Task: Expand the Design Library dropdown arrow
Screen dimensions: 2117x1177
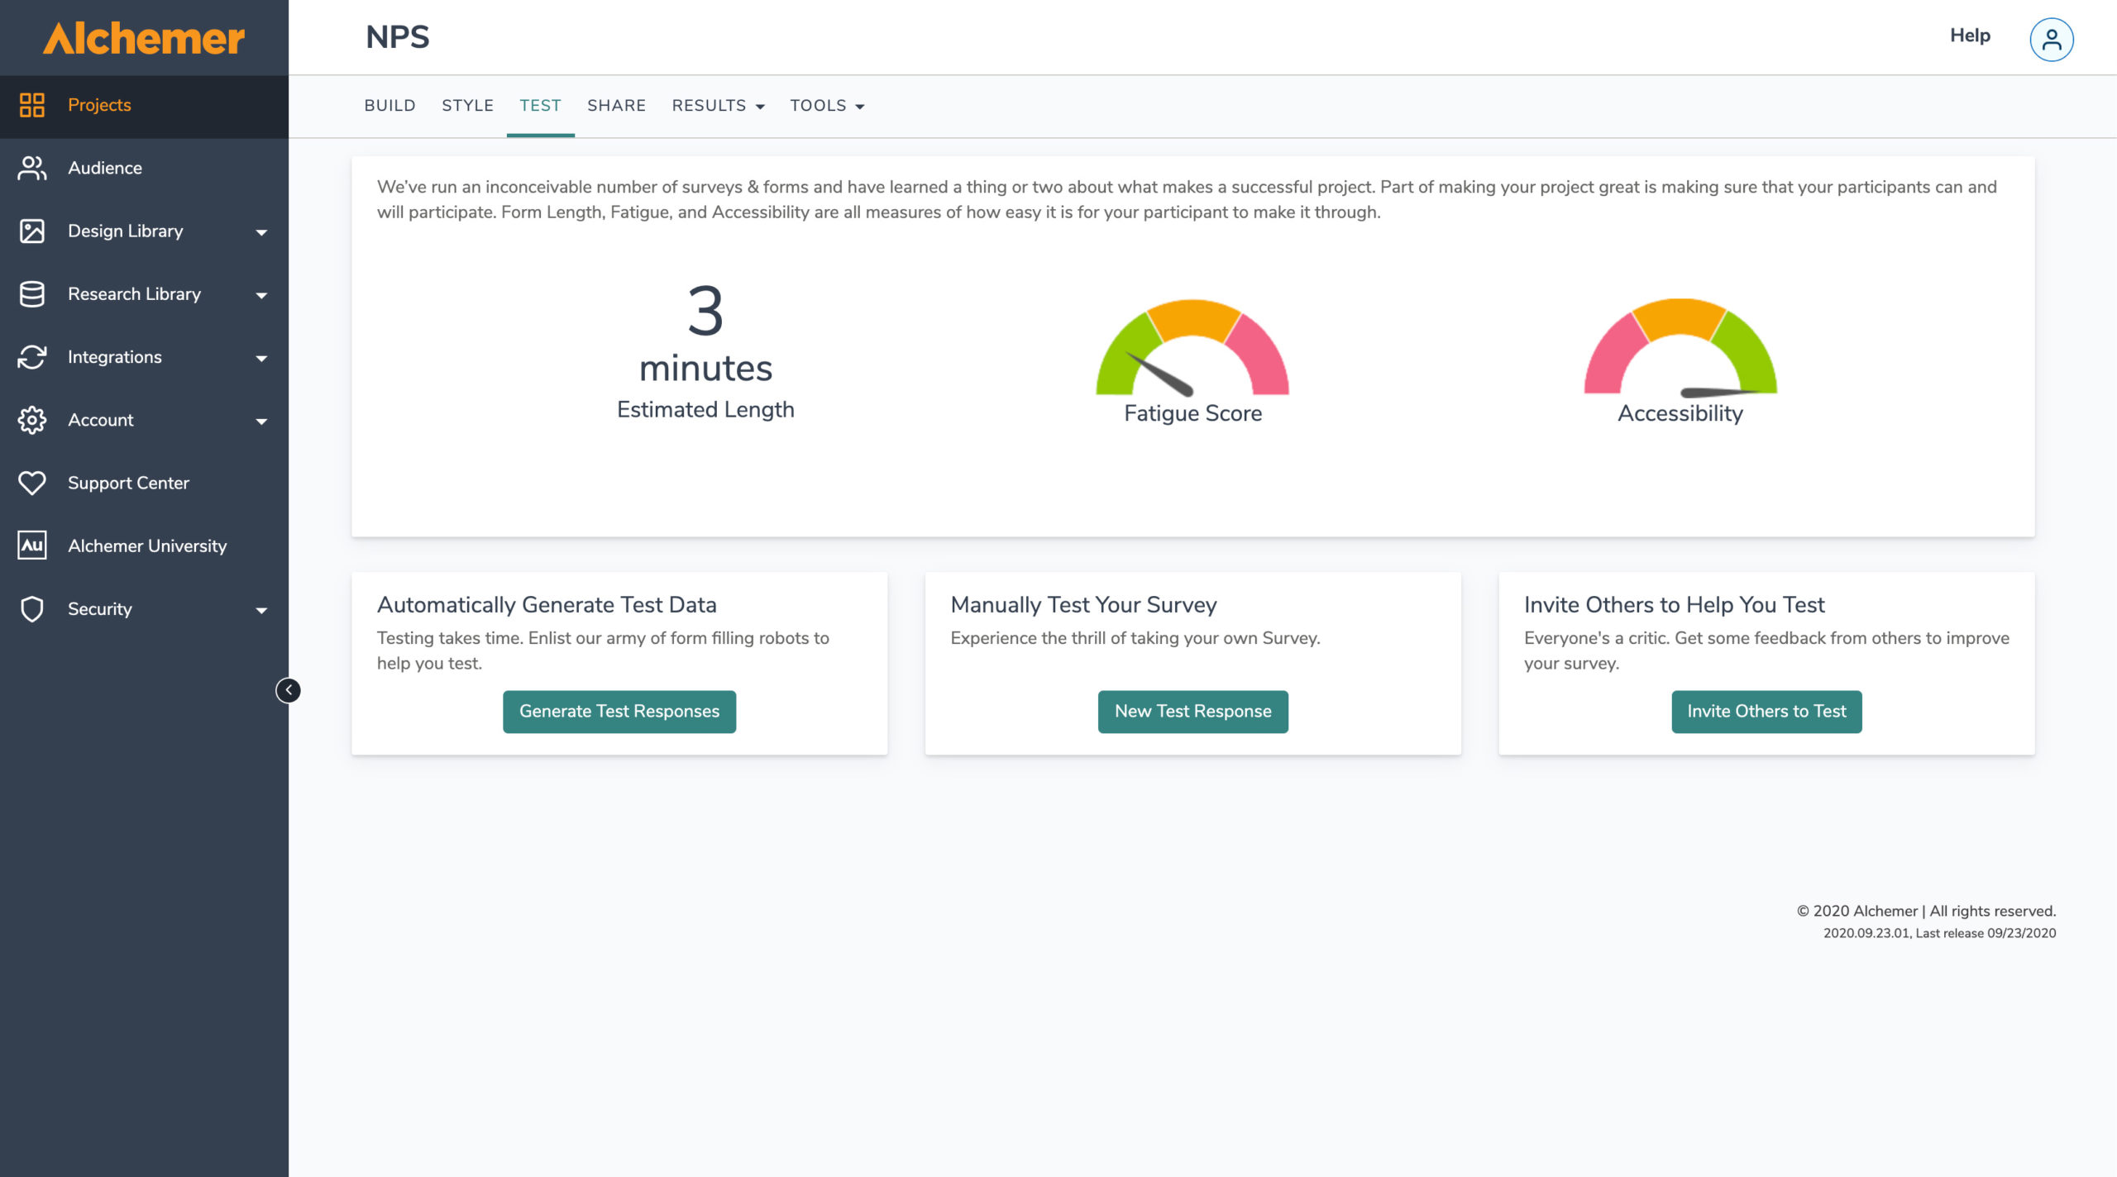Action: pos(261,232)
